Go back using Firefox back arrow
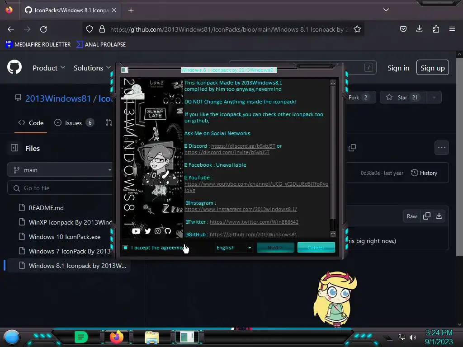The width and height of the screenshot is (463, 347). 11,29
